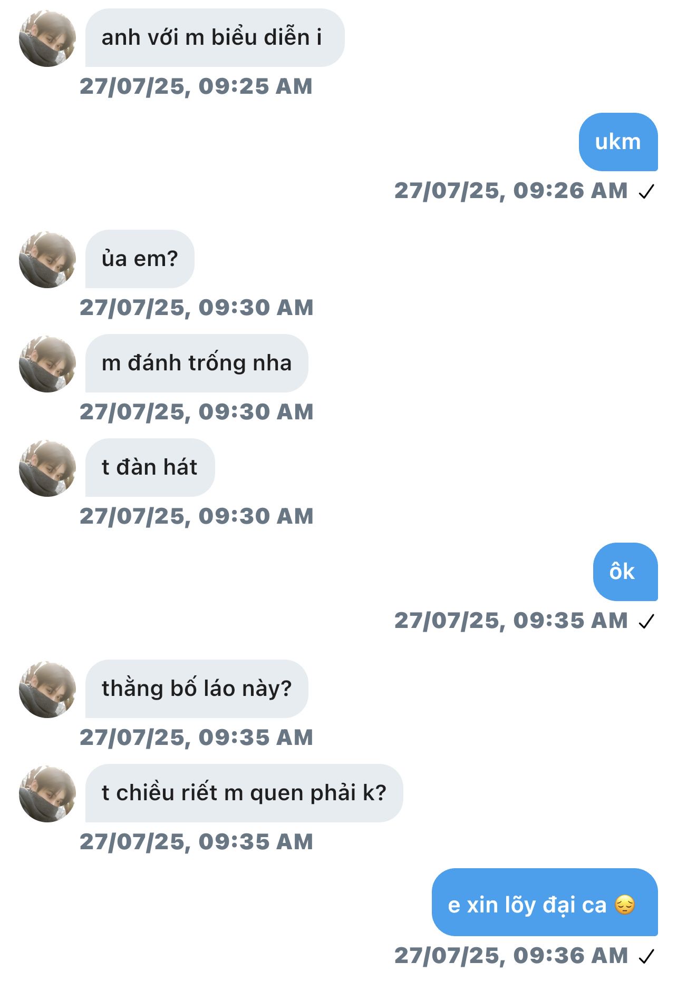
Task: Click avatar beside "anh với m biểu diễn i"
Action: click(47, 38)
